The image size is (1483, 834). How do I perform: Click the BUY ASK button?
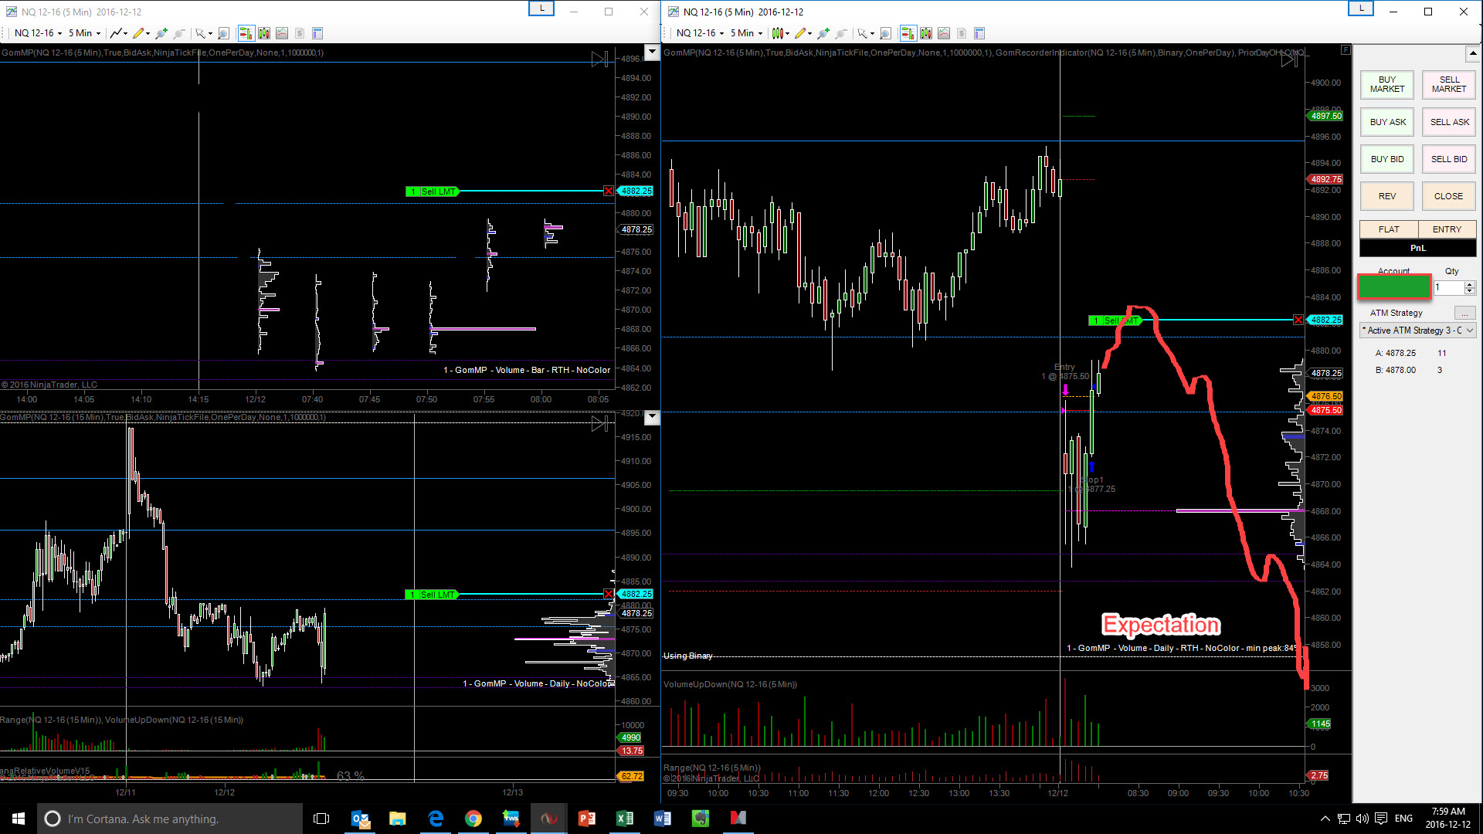[x=1387, y=122]
